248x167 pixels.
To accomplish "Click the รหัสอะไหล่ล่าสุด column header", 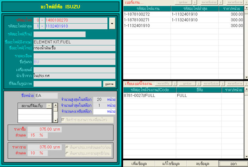I will pos(195,9).
